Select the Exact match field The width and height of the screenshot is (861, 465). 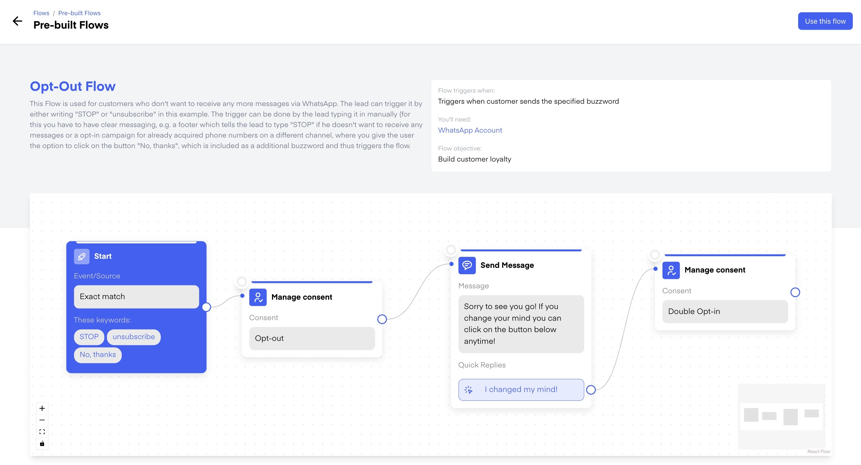(x=136, y=296)
